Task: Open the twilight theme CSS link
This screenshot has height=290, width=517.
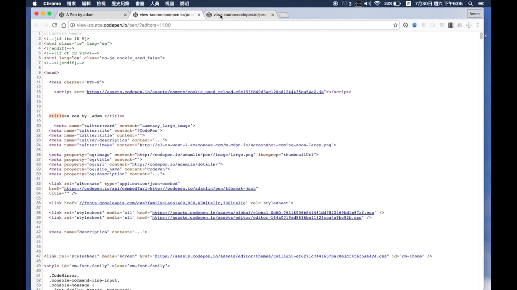Action: coord(270,256)
